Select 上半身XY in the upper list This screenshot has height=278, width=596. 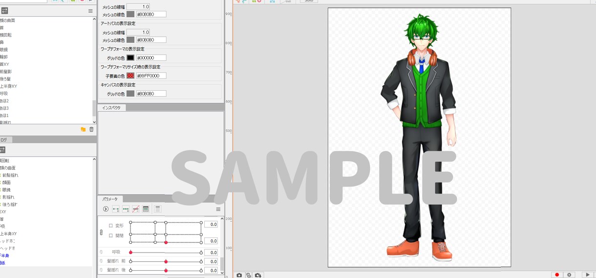tap(8, 86)
